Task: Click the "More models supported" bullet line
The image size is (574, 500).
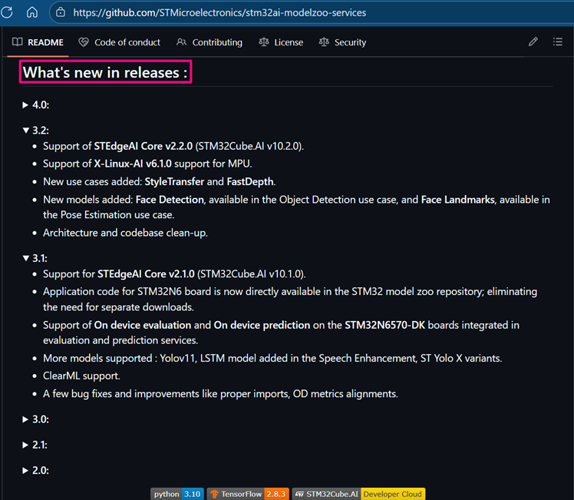Action: (x=272, y=358)
